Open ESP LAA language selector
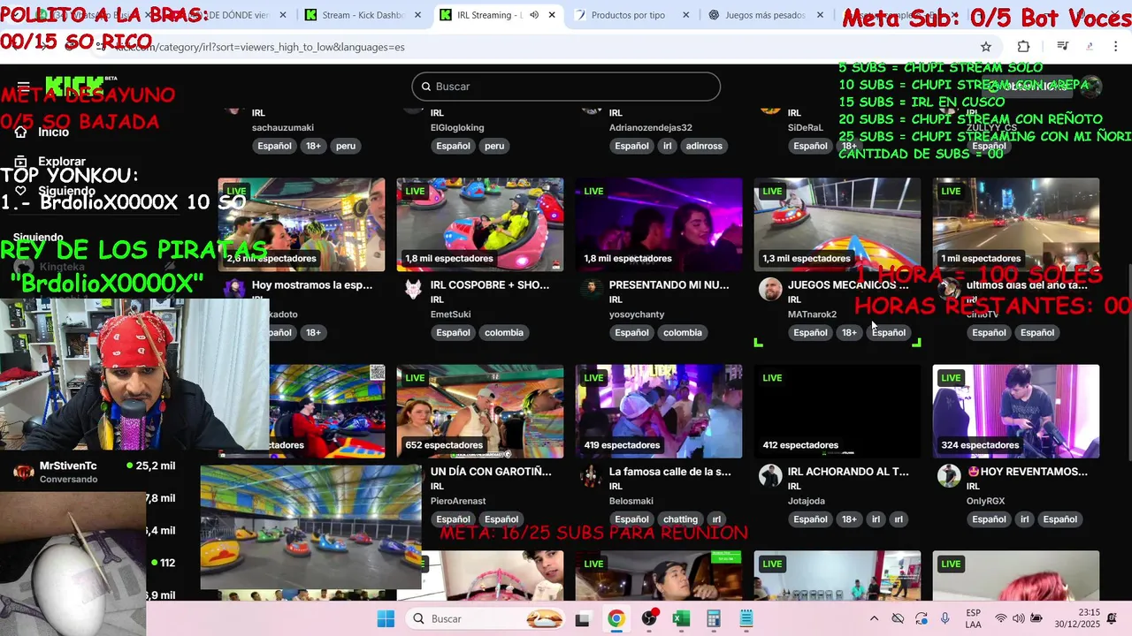 tap(973, 618)
